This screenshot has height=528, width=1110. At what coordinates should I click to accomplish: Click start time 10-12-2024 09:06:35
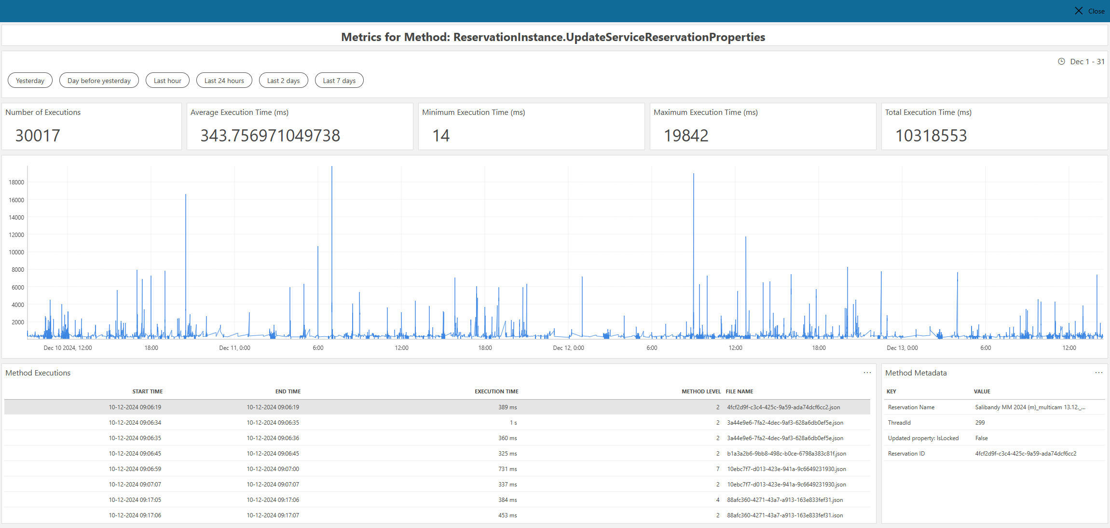(135, 438)
